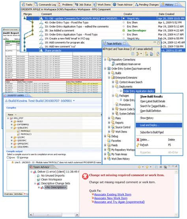This screenshot has width=187, height=219.
Task: Expand the Builds node in Team Artifacts
Action: 109,73
